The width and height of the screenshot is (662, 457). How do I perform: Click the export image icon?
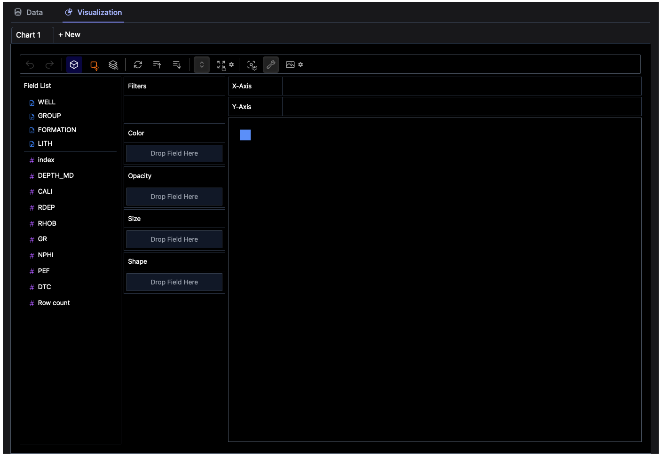click(x=290, y=65)
